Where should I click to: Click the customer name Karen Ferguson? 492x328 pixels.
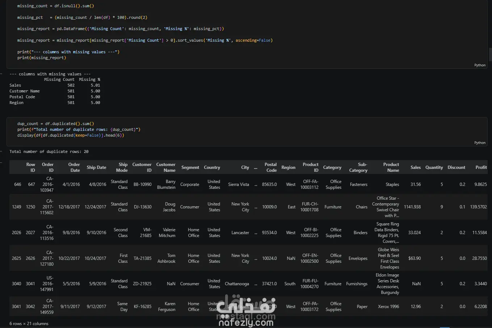167,307
